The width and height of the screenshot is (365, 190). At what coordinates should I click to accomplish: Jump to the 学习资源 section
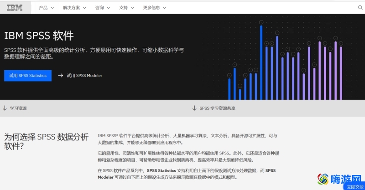tap(18, 108)
